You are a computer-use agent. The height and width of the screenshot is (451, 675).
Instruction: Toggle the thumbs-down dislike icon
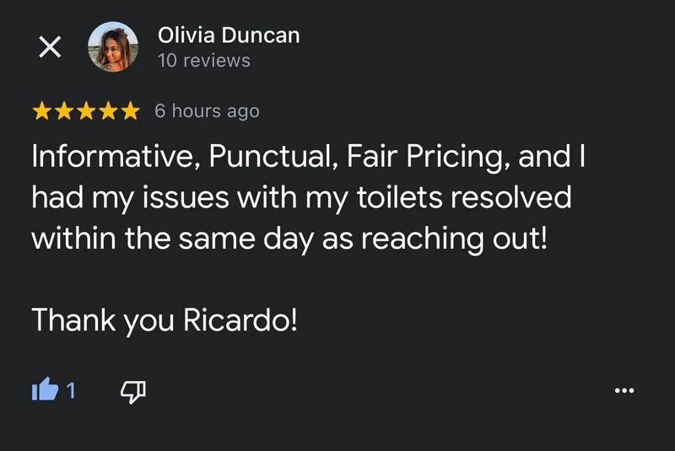[x=133, y=392]
